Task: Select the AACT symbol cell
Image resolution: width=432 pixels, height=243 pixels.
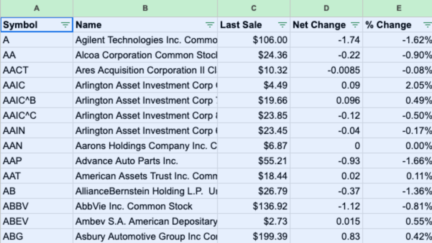Action: (x=37, y=71)
